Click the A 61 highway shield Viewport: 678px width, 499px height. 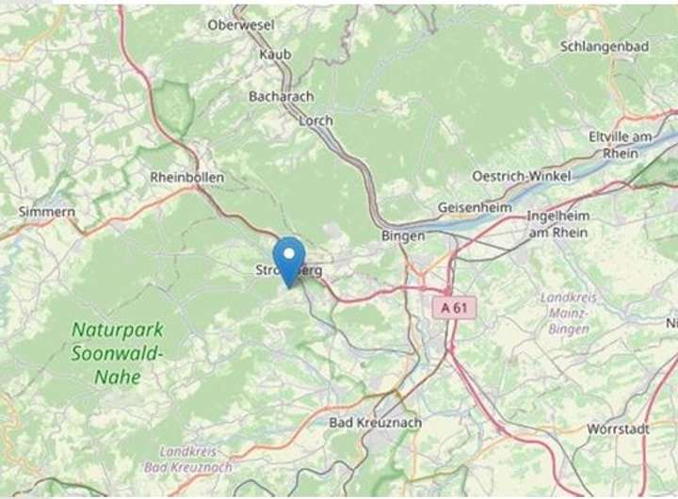[455, 308]
